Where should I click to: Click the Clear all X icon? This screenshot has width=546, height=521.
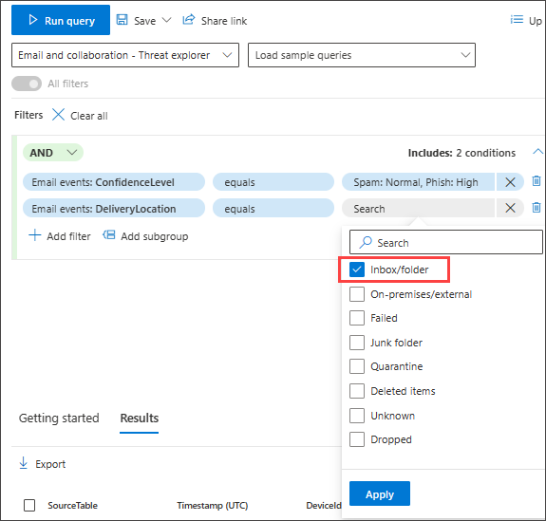(x=58, y=115)
